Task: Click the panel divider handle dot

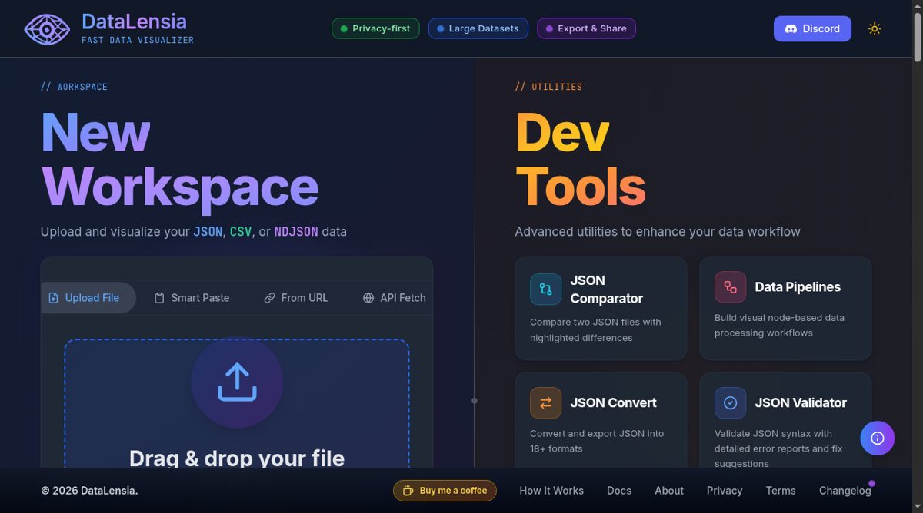Action: coord(475,401)
